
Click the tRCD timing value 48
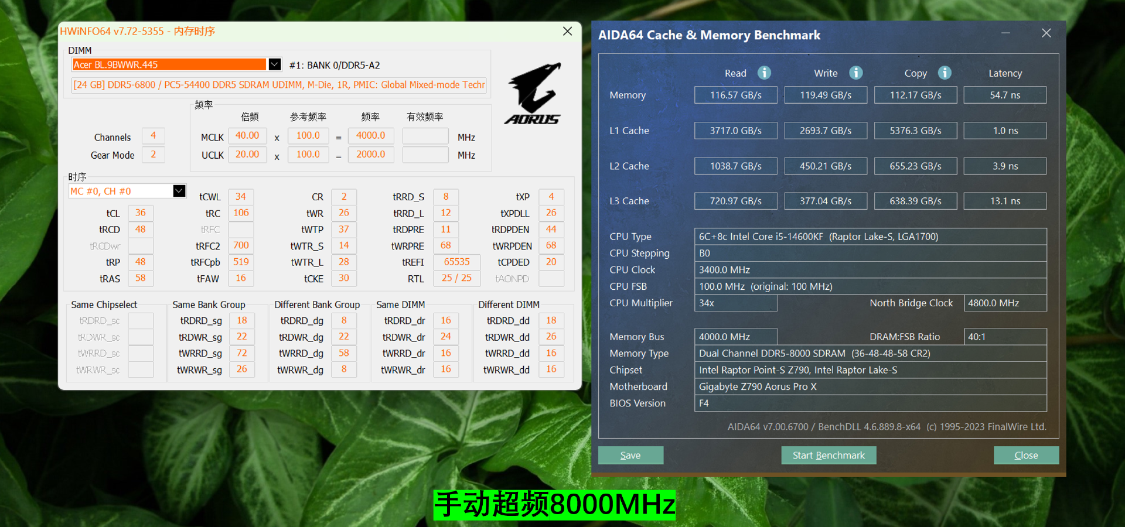pyautogui.click(x=141, y=229)
